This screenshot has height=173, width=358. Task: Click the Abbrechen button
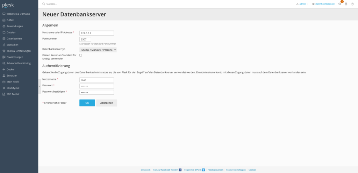[107, 103]
